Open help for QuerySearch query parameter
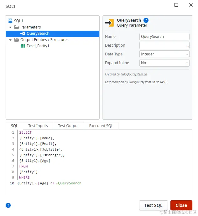The width and height of the screenshot is (198, 216). click(146, 20)
